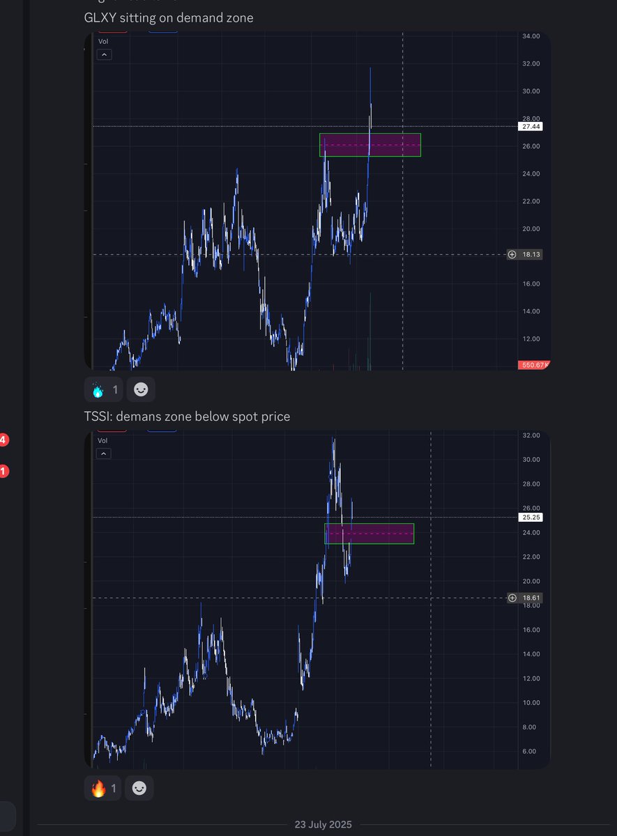Select the purple demand zone on GLXY chart
Viewport: 617px width, 836px height.
pyautogui.click(x=370, y=145)
